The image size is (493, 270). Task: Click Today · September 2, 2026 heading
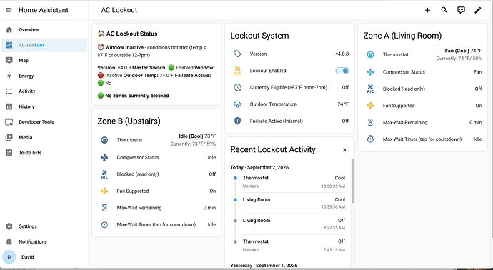[x=259, y=168]
